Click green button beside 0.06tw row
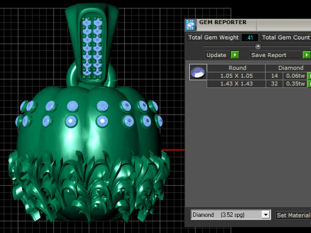 pyautogui.click(x=309, y=76)
